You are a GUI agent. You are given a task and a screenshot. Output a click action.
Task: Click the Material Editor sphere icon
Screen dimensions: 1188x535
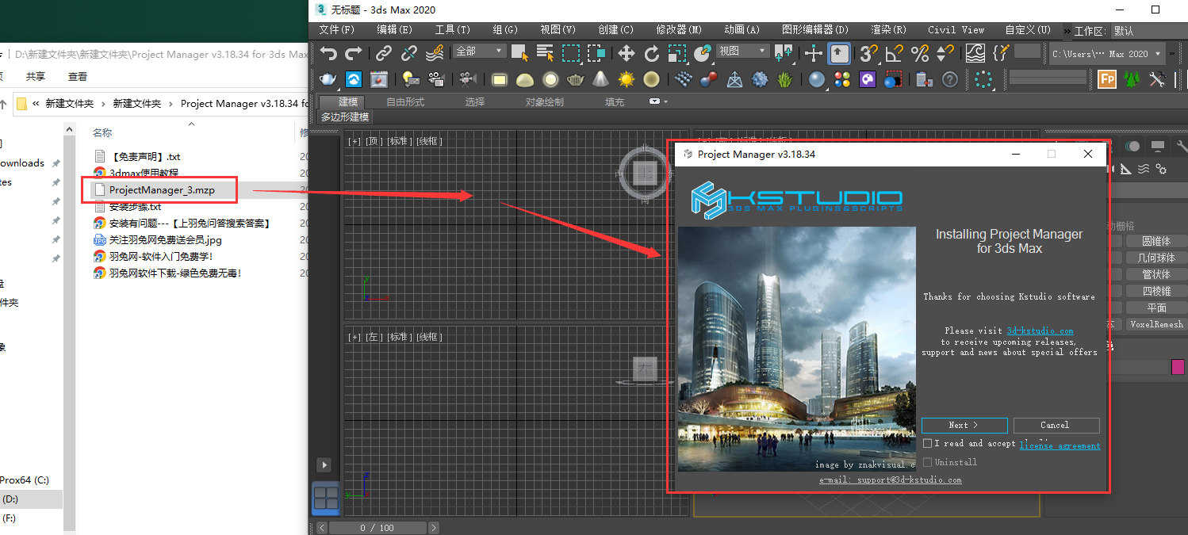coord(817,79)
